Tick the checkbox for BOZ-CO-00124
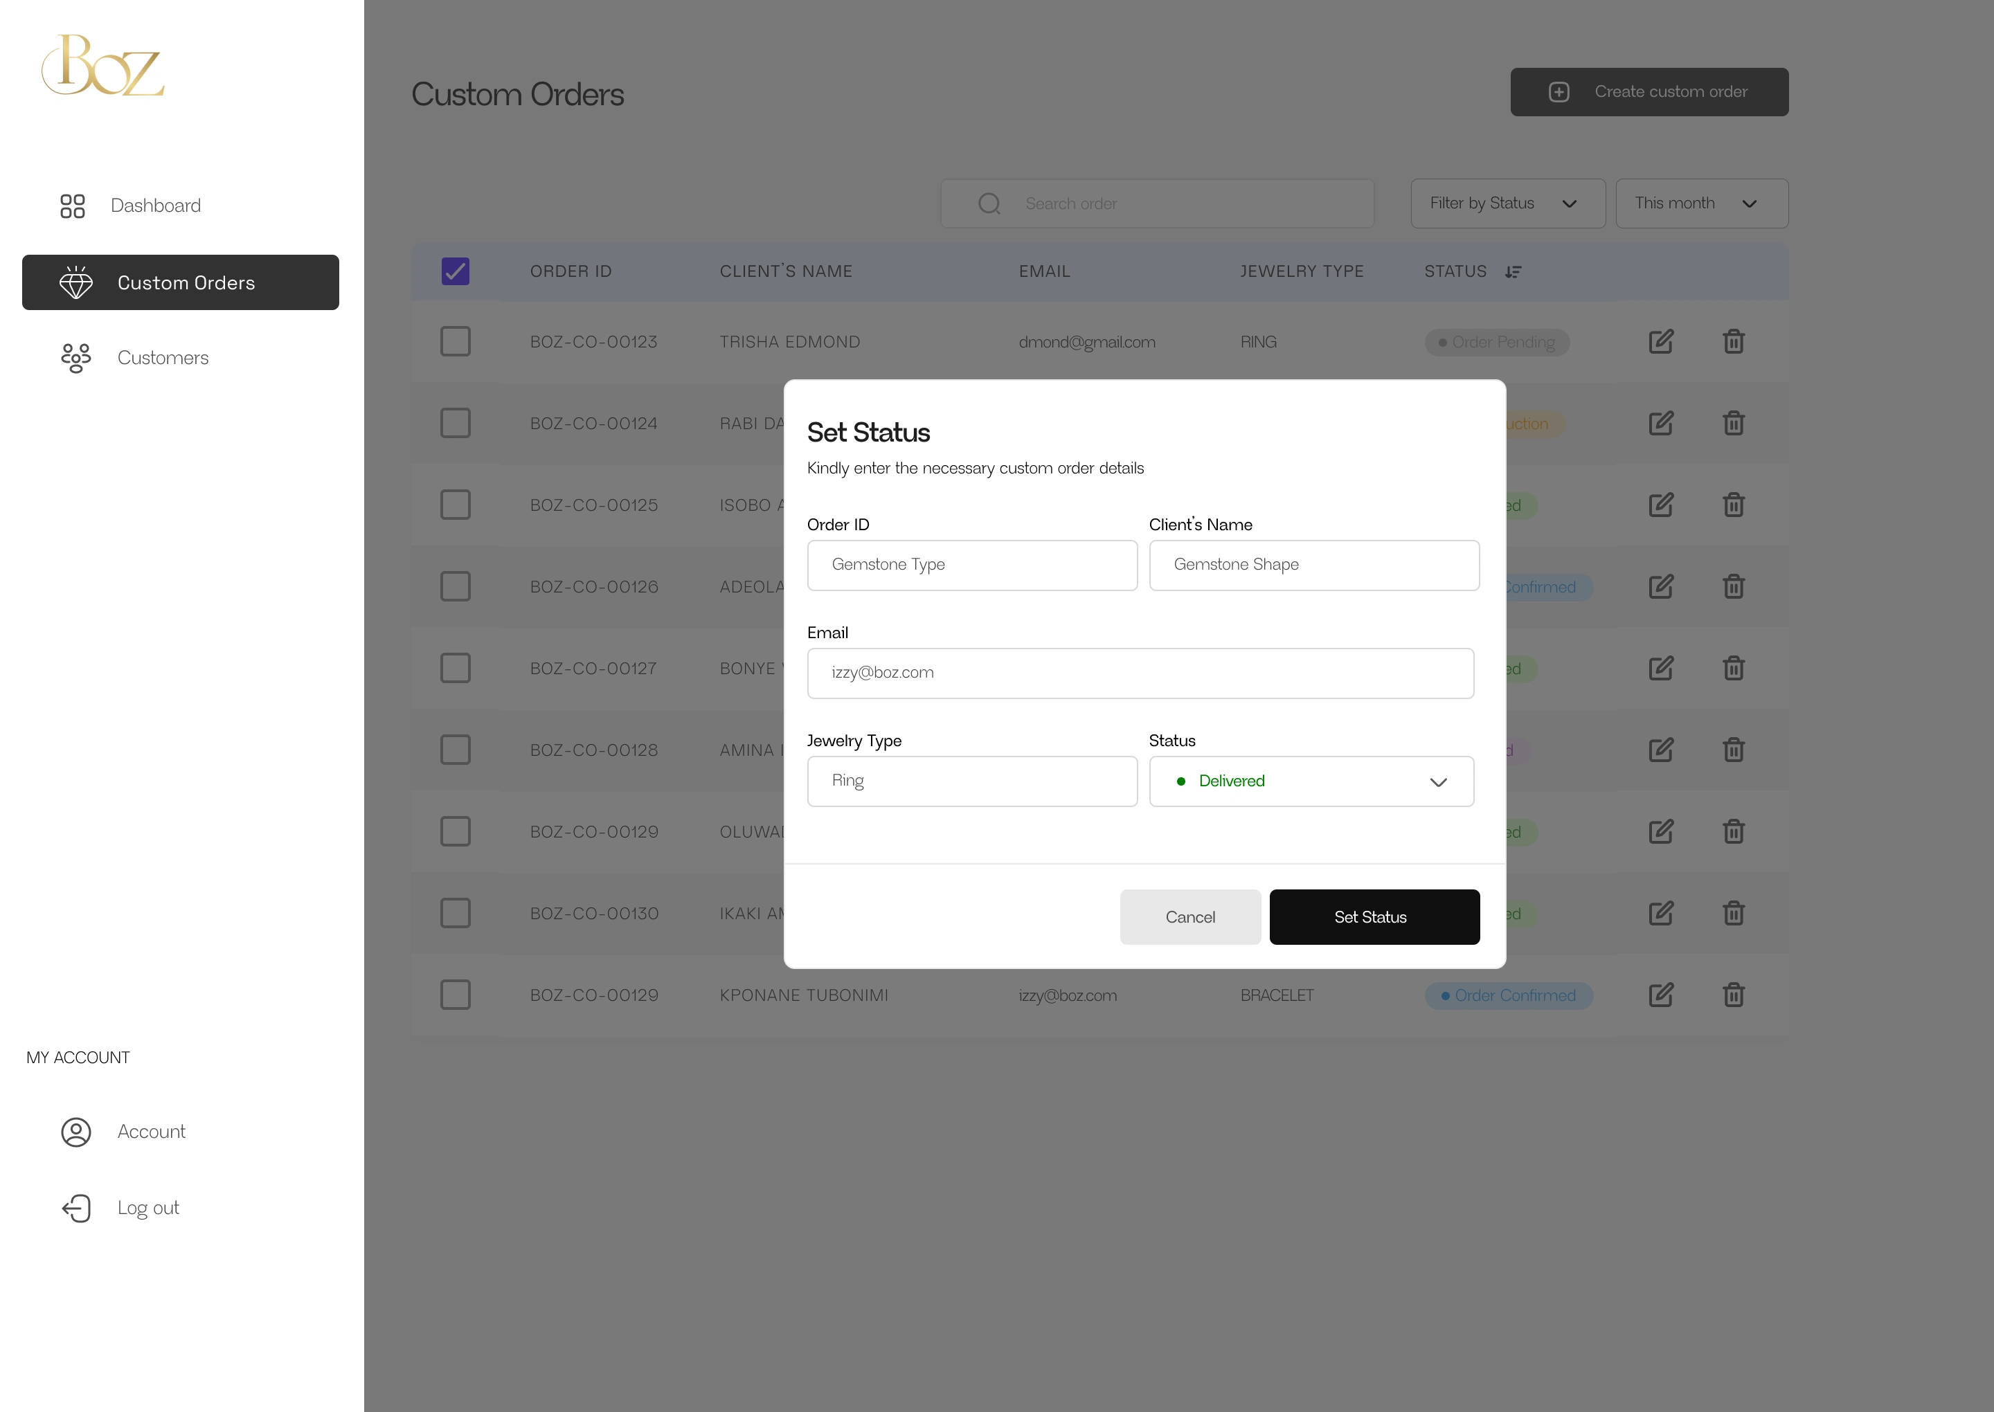 pos(455,424)
